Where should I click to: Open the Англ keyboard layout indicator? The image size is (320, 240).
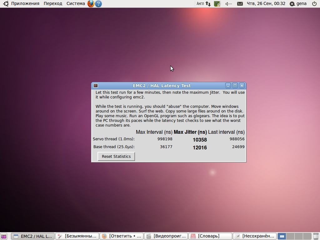point(200,4)
